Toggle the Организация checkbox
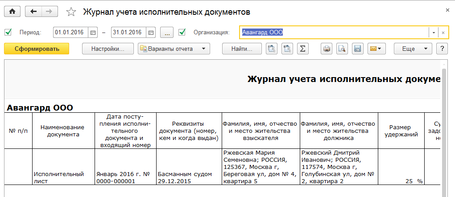 click(182, 32)
